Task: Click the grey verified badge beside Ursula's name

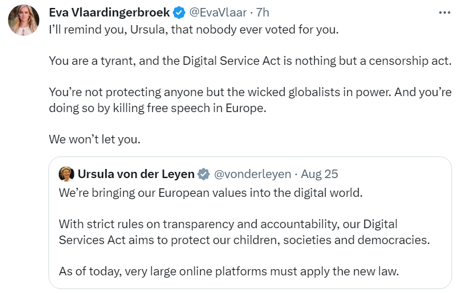Action: pos(204,174)
